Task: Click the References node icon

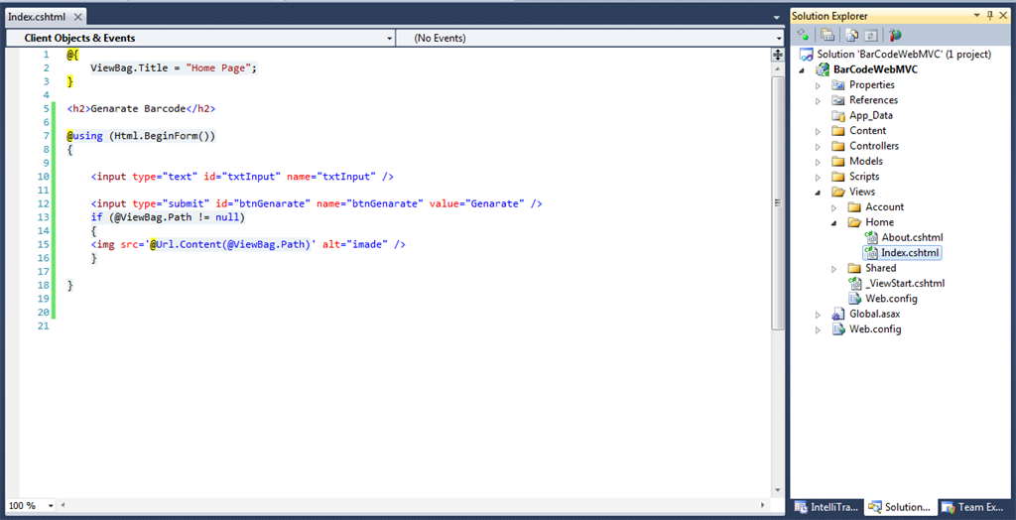Action: click(838, 100)
